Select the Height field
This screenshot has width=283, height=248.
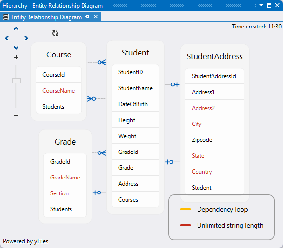point(135,120)
